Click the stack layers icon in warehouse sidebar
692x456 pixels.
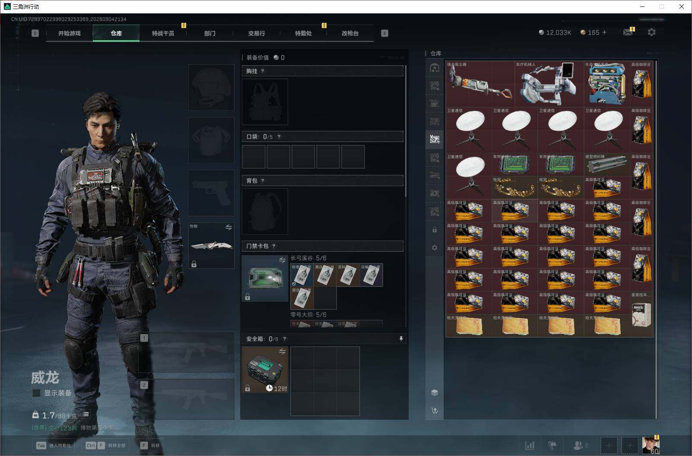point(435,393)
